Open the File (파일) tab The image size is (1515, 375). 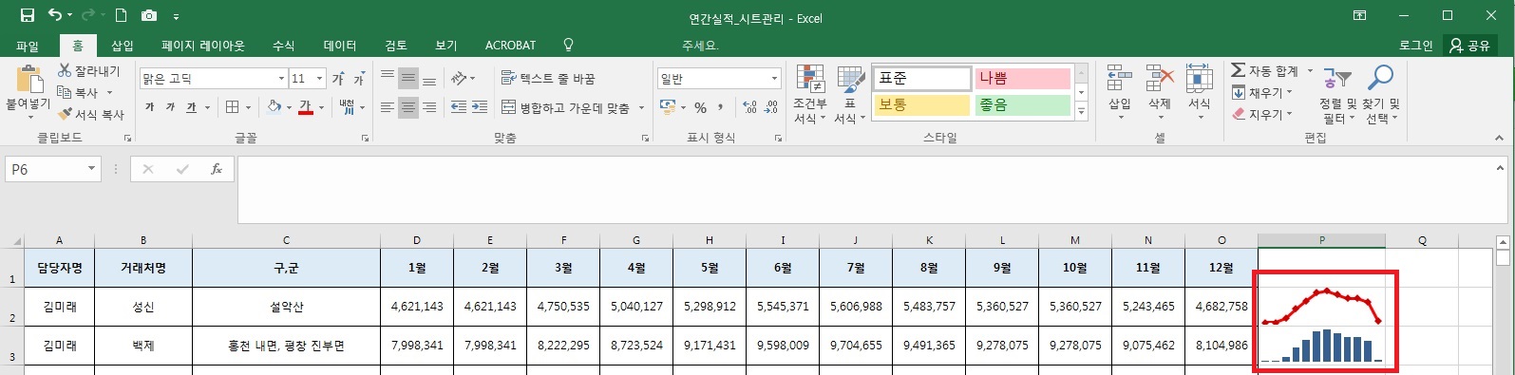tap(28, 46)
